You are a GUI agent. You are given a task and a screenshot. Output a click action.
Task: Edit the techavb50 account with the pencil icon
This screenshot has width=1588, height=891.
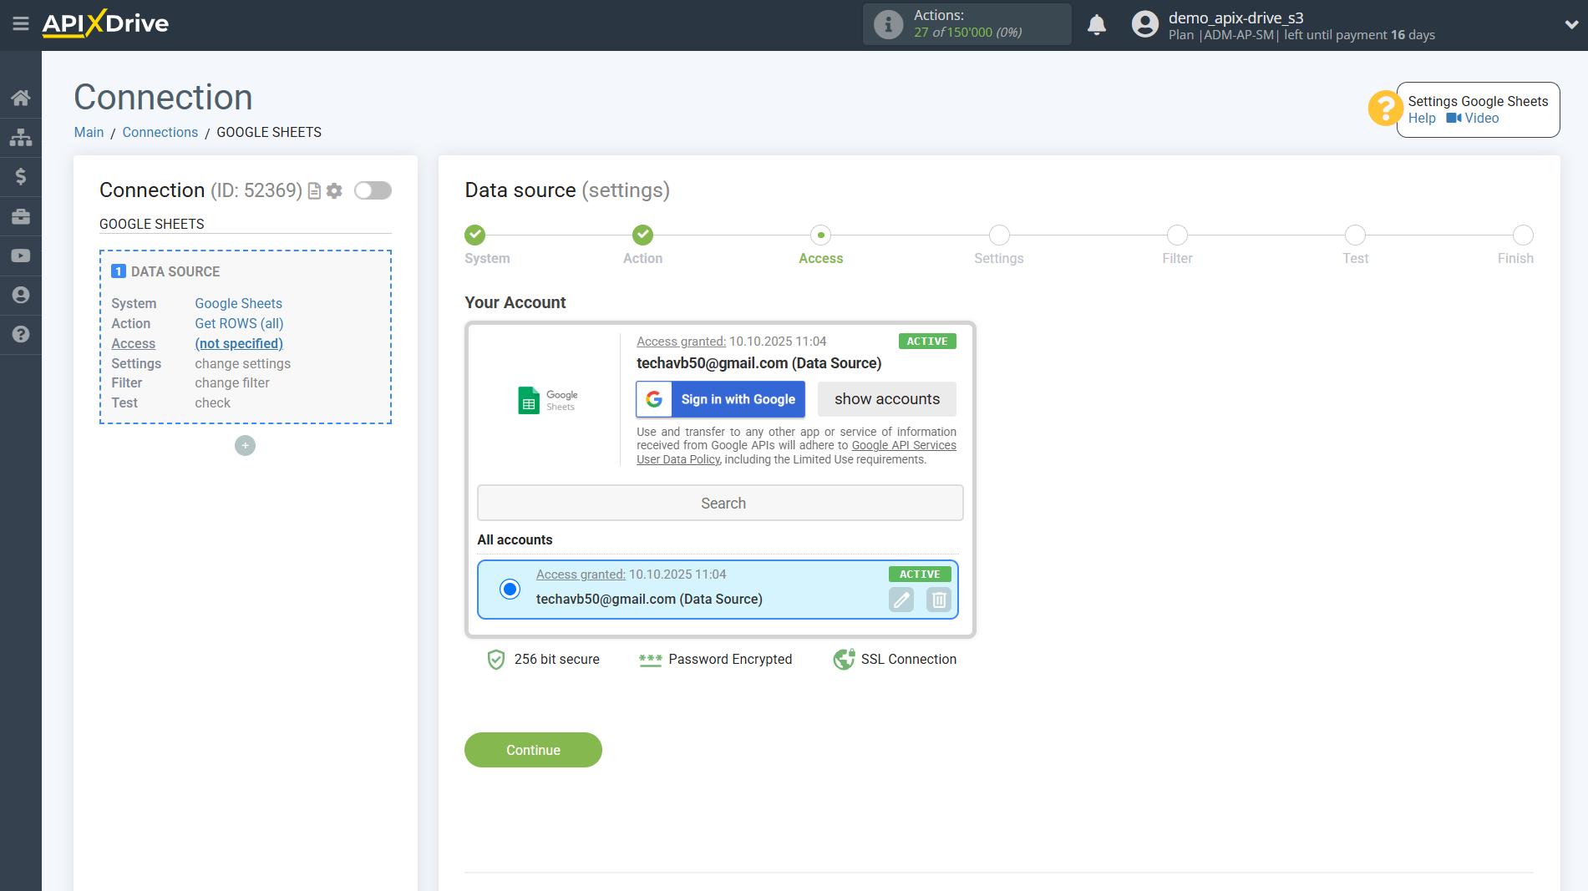click(901, 600)
